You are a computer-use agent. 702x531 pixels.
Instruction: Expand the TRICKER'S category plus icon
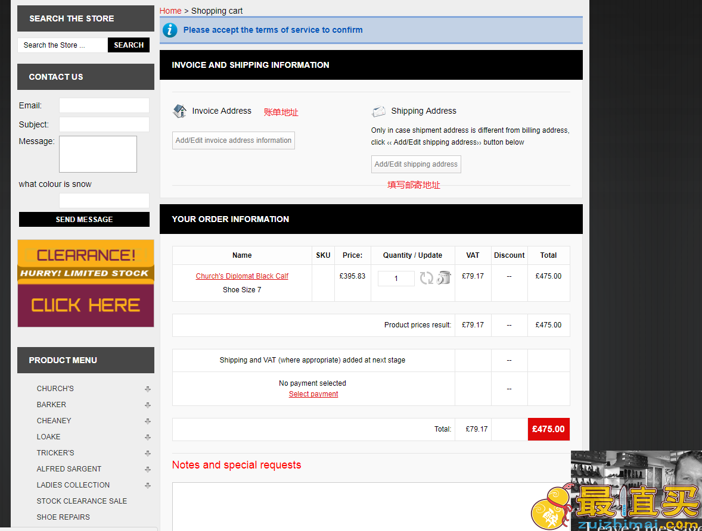click(x=148, y=454)
